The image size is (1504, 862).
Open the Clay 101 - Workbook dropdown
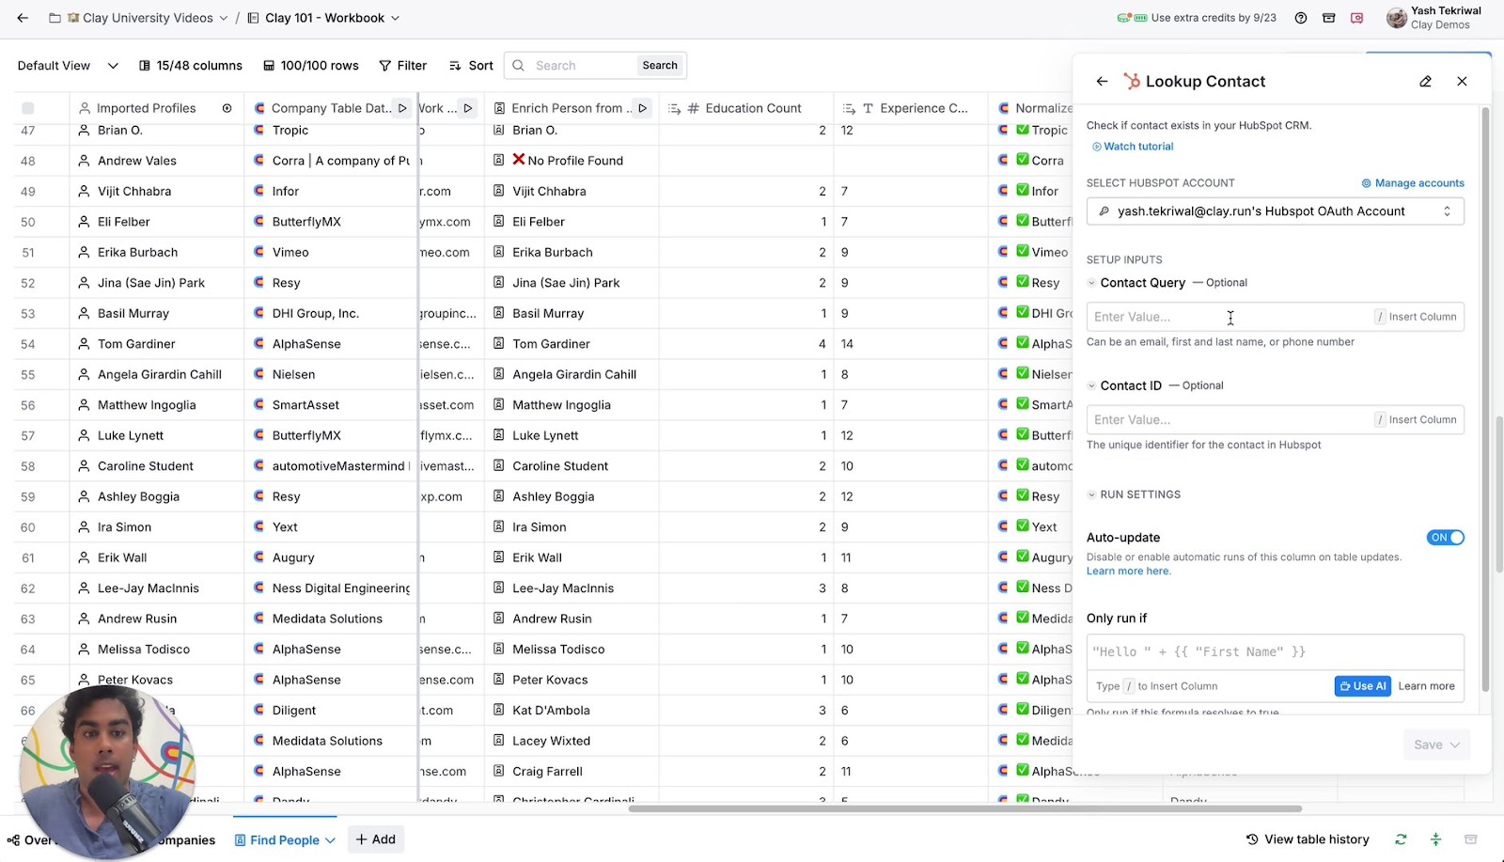pos(396,18)
